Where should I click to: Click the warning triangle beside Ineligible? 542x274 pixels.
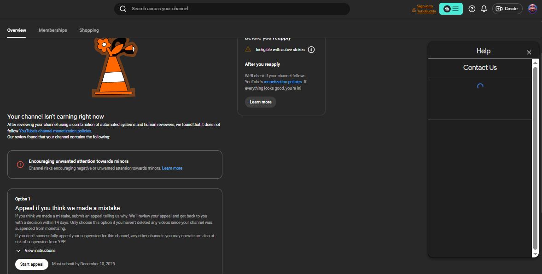(x=248, y=49)
